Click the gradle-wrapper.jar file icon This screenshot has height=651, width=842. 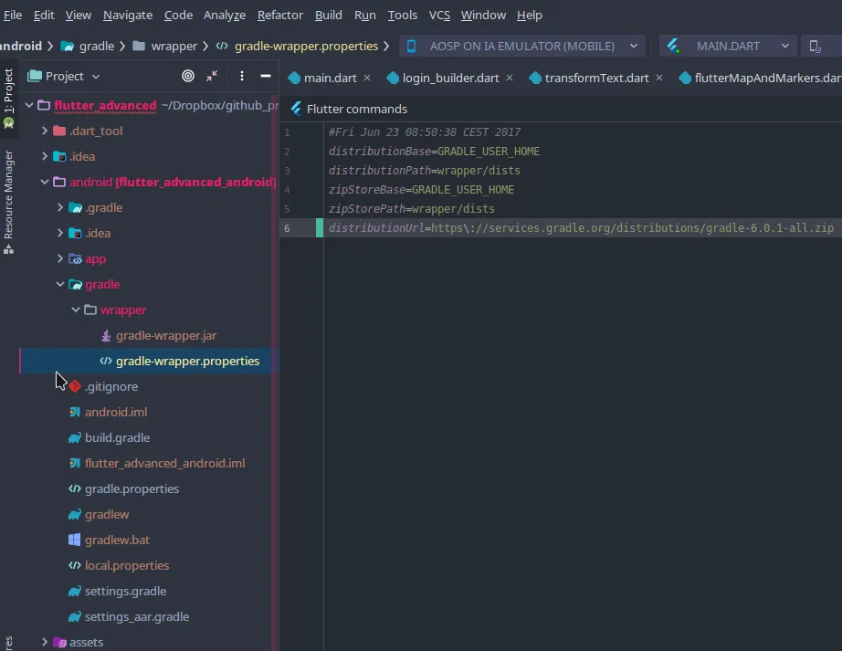[106, 335]
